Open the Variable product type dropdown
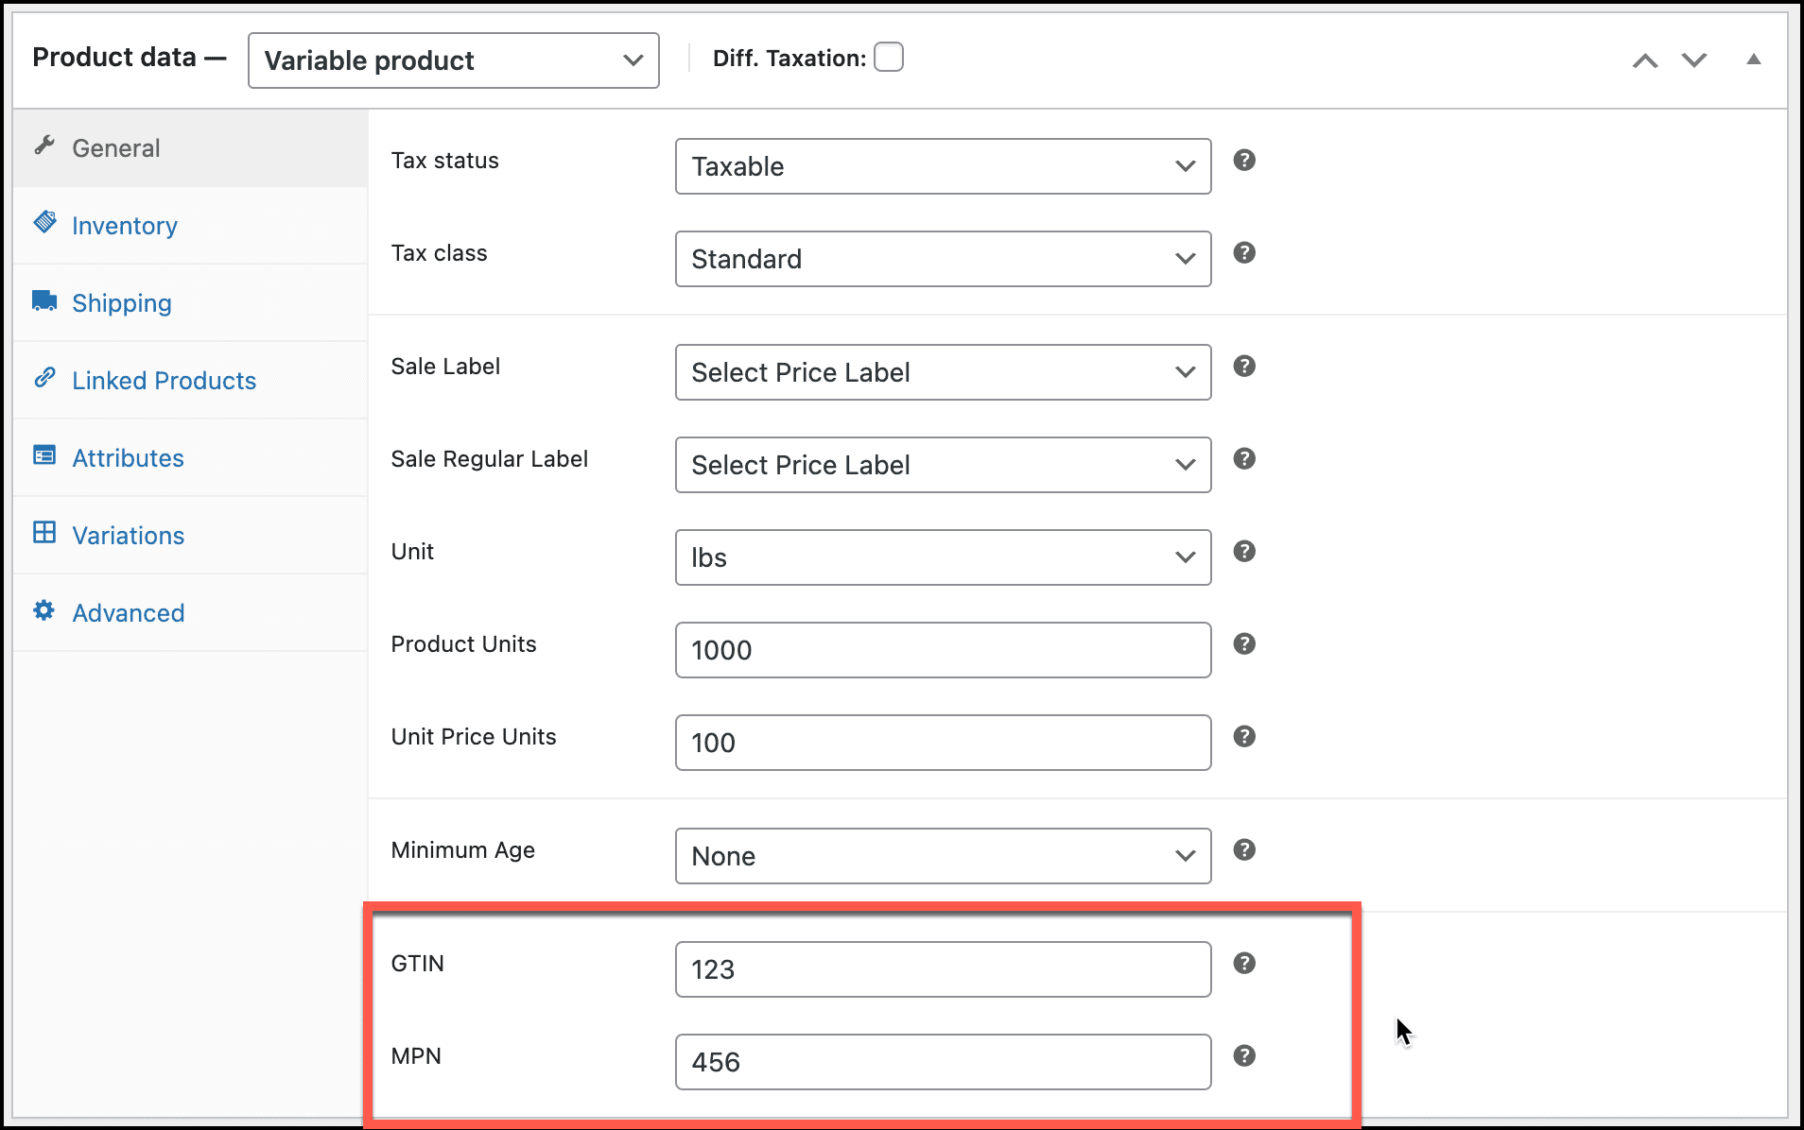Image resolution: width=1804 pixels, height=1130 pixels. pyautogui.click(x=453, y=60)
